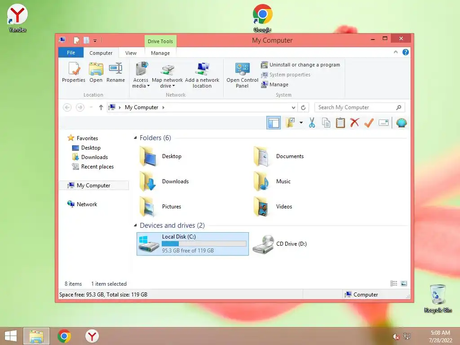Click the Properties icon in the ribbon
460x345 pixels.
pos(73,72)
